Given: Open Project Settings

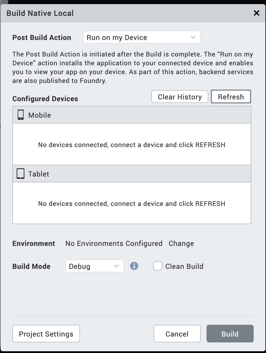Looking at the screenshot, I should (x=46, y=334).
